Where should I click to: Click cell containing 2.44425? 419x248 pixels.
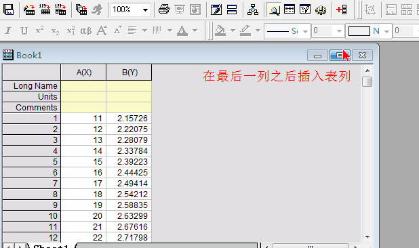pyautogui.click(x=129, y=173)
